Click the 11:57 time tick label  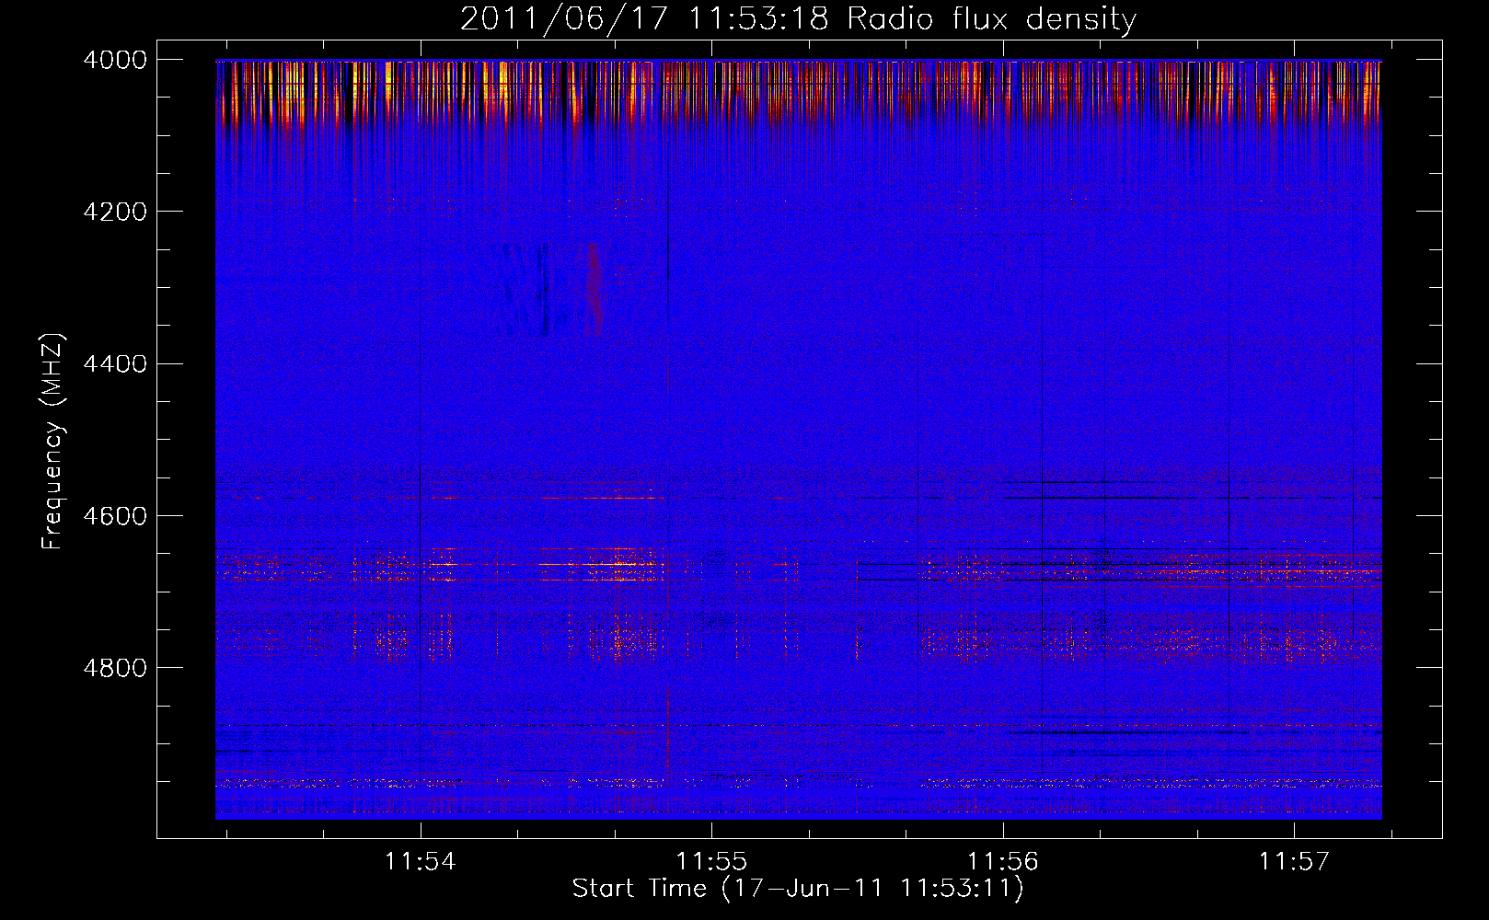click(1294, 862)
